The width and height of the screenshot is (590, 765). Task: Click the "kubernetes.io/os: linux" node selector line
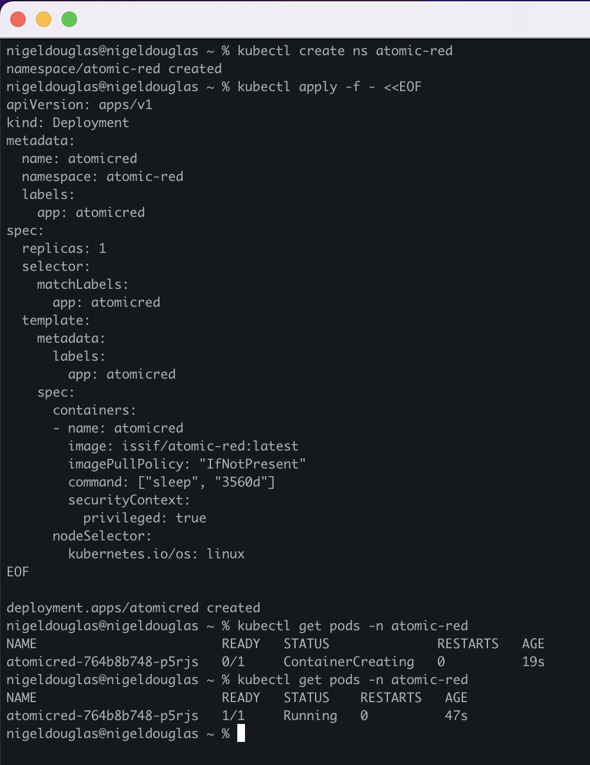tap(156, 554)
